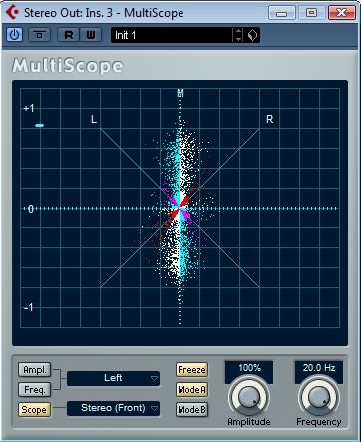Enable Write automation (W) button
The image size is (361, 442).
pos(91,35)
